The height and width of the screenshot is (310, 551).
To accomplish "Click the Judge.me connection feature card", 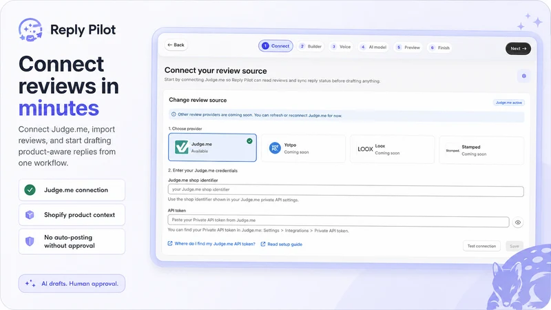I will 72,190.
